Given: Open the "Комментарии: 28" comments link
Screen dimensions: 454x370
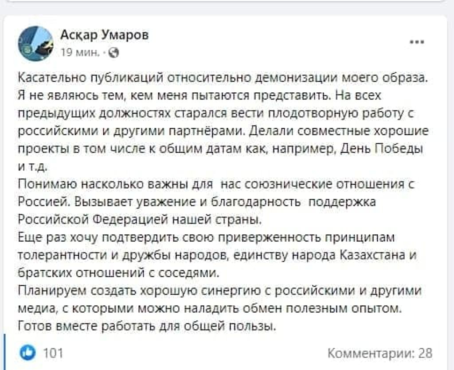Looking at the screenshot, I should [380, 353].
